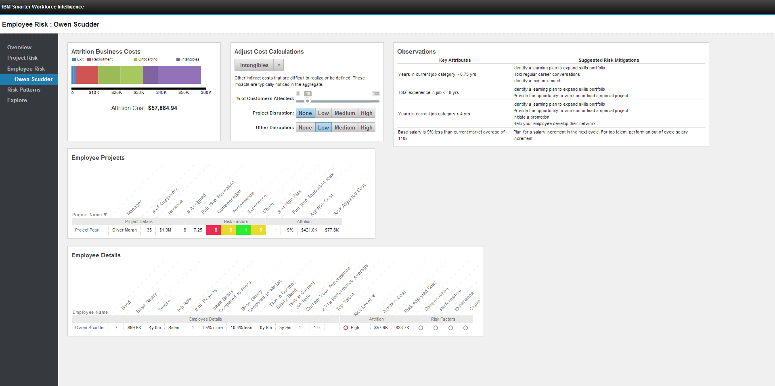Click the slider's 100 maximum label
Image resolution: width=775 pixels, height=386 pixels.
coord(376,94)
